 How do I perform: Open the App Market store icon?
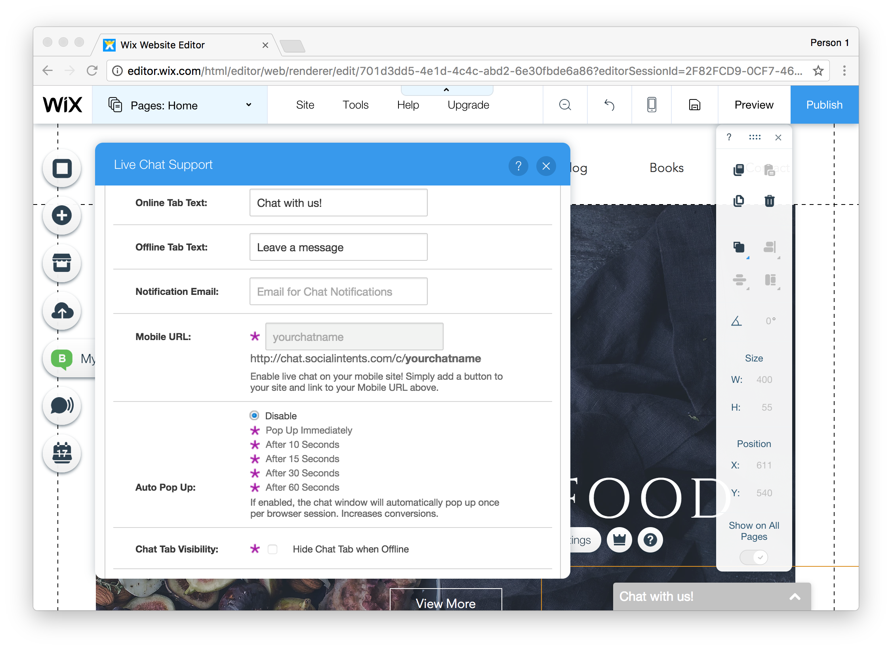click(x=62, y=263)
